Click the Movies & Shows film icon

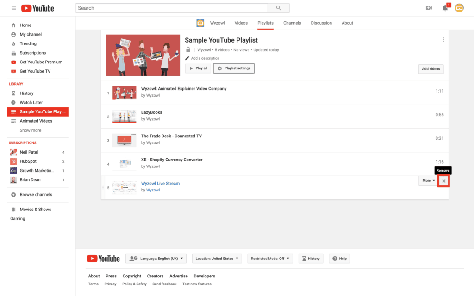click(13, 210)
